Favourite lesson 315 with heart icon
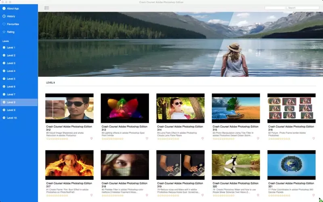This screenshot has width=323, height=202. pos(258,139)
